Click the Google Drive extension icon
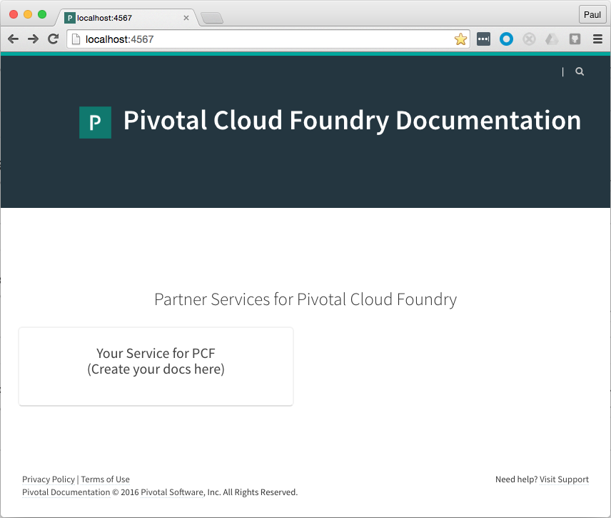The height and width of the screenshot is (518, 611). click(x=552, y=39)
